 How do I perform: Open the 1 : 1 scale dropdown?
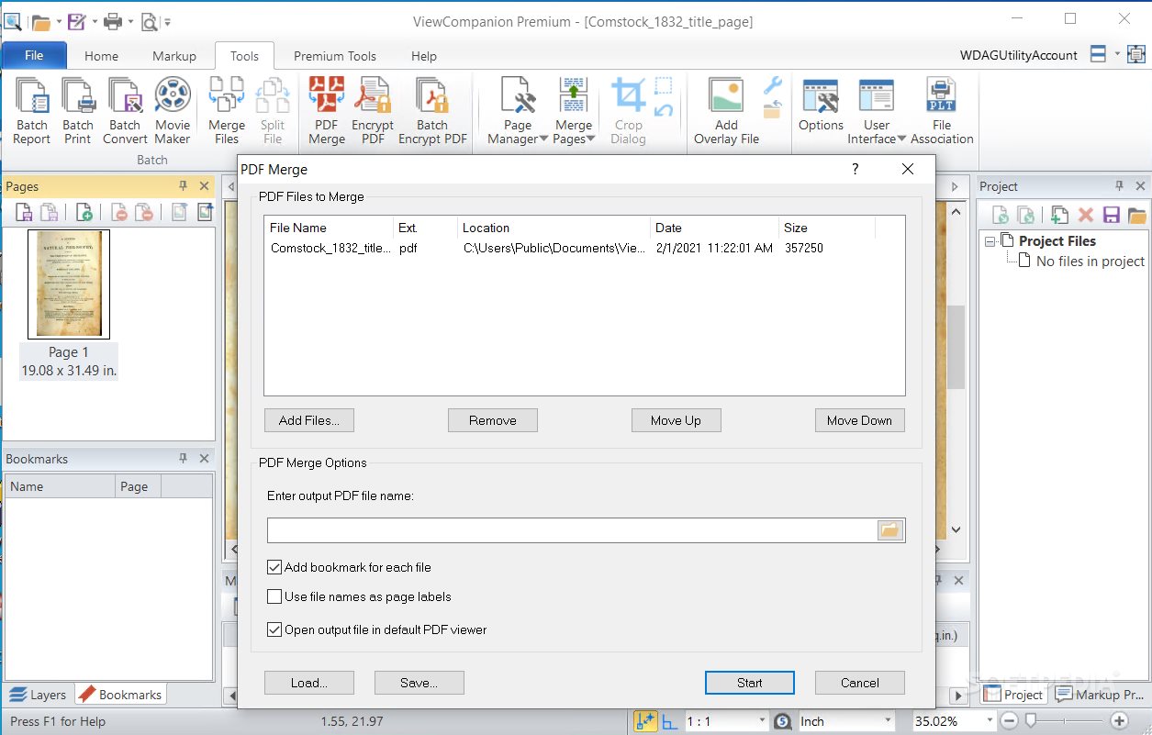762,721
